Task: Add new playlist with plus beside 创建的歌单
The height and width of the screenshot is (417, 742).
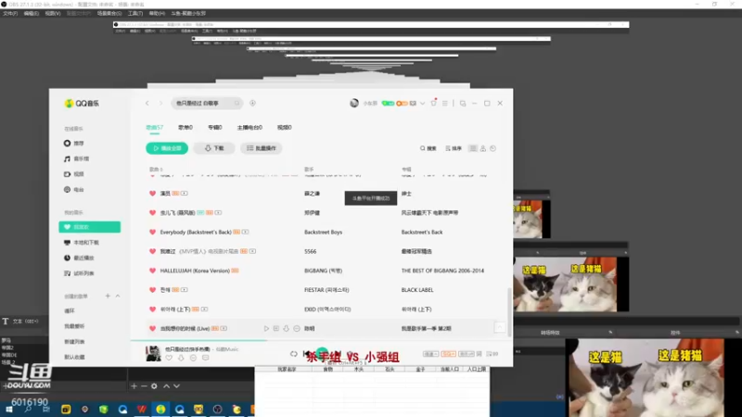Action: pyautogui.click(x=108, y=296)
